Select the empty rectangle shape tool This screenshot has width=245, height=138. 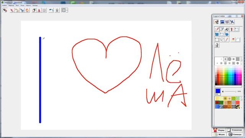pos(237,29)
